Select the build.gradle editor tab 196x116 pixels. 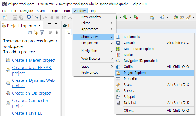coord(67,26)
